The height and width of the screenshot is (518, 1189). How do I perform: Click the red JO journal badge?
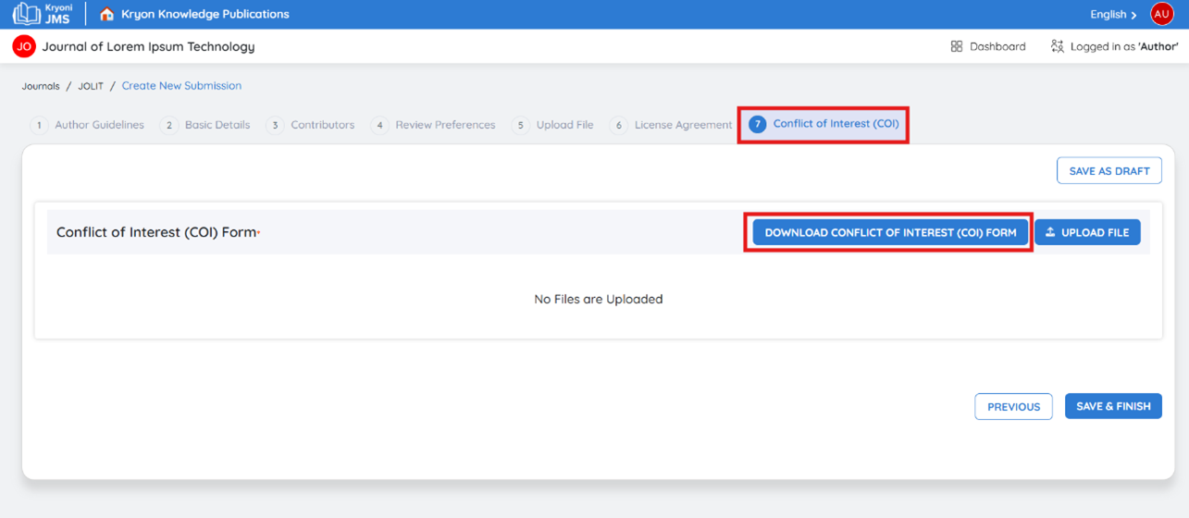pos(24,46)
